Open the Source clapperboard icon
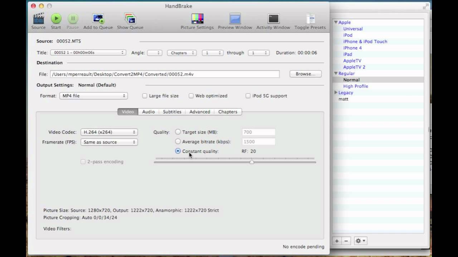 (x=38, y=18)
